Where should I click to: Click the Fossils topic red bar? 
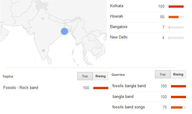tap(101, 88)
